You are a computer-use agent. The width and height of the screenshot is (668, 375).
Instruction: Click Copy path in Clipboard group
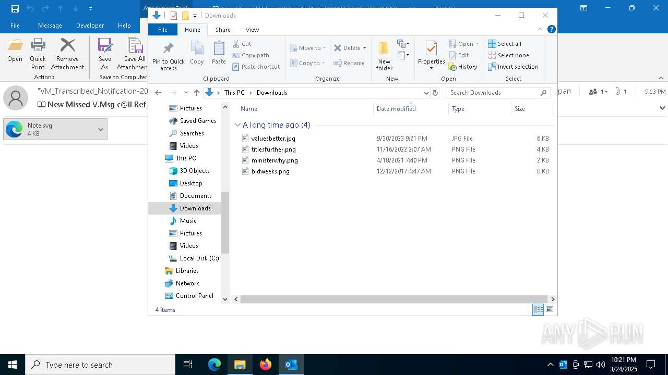tap(250, 55)
